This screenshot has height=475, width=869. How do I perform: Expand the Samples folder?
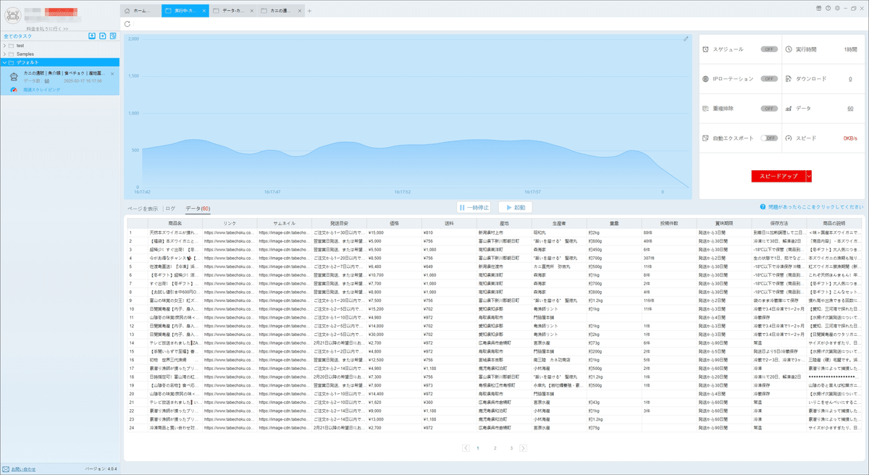[x=4, y=54]
